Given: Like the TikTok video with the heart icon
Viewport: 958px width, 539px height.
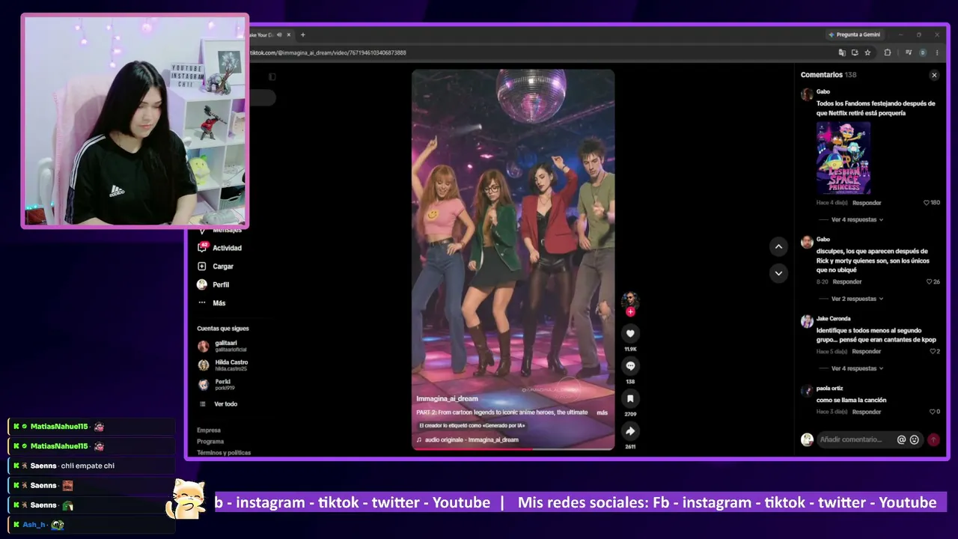Looking at the screenshot, I should (x=630, y=334).
